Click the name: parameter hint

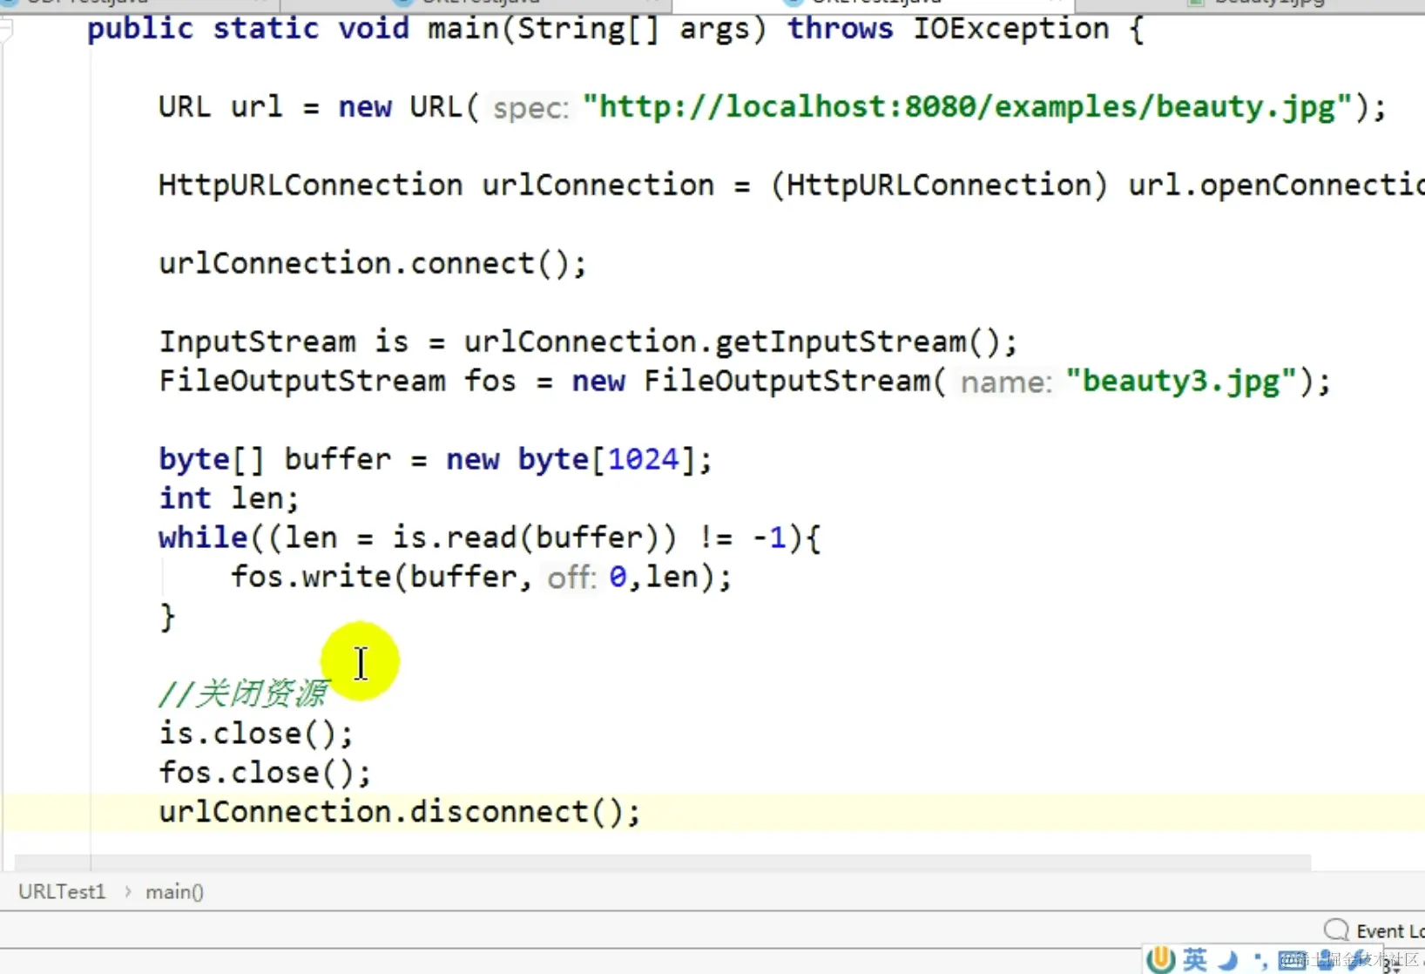click(x=1006, y=382)
